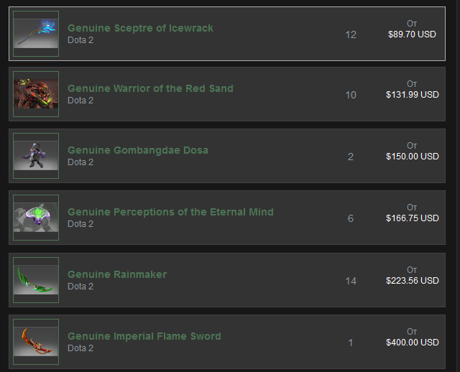Click quantity 12 for Sceptre of Icewrack
This screenshot has height=372, width=460.
(351, 34)
